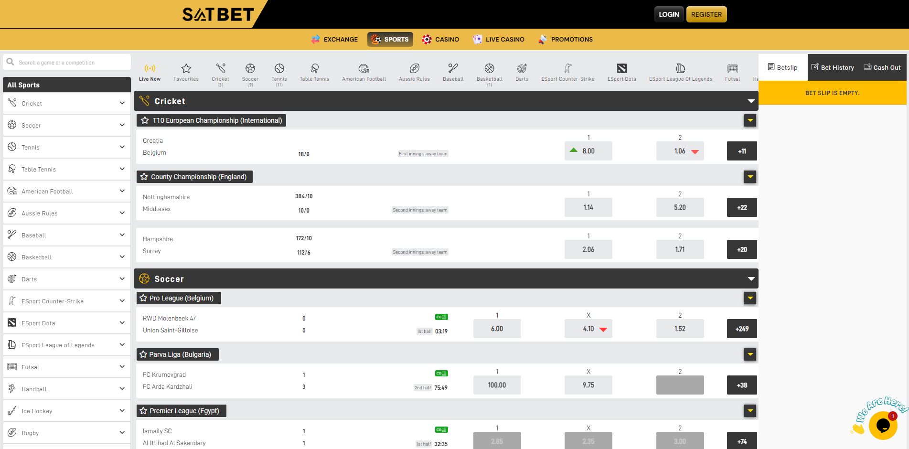This screenshot has width=909, height=449.
Task: Collapse the Cricket section header arrow
Action: coord(751,101)
